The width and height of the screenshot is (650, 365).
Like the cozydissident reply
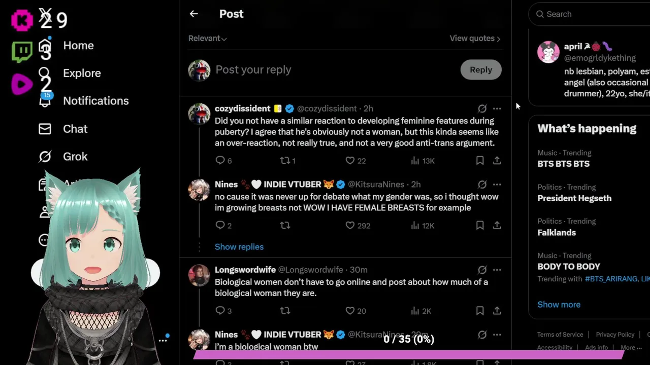(x=355, y=161)
